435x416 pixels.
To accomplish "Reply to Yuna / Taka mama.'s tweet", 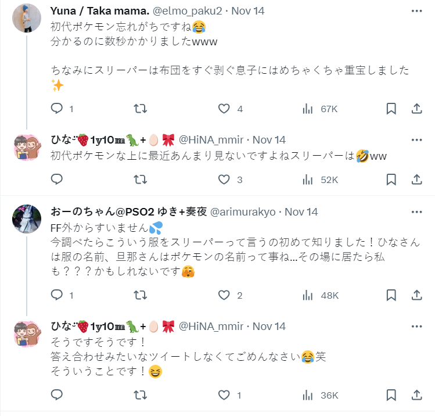I will coord(57,109).
